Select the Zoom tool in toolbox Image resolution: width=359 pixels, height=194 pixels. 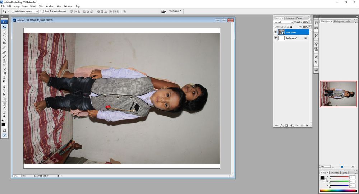point(4,116)
